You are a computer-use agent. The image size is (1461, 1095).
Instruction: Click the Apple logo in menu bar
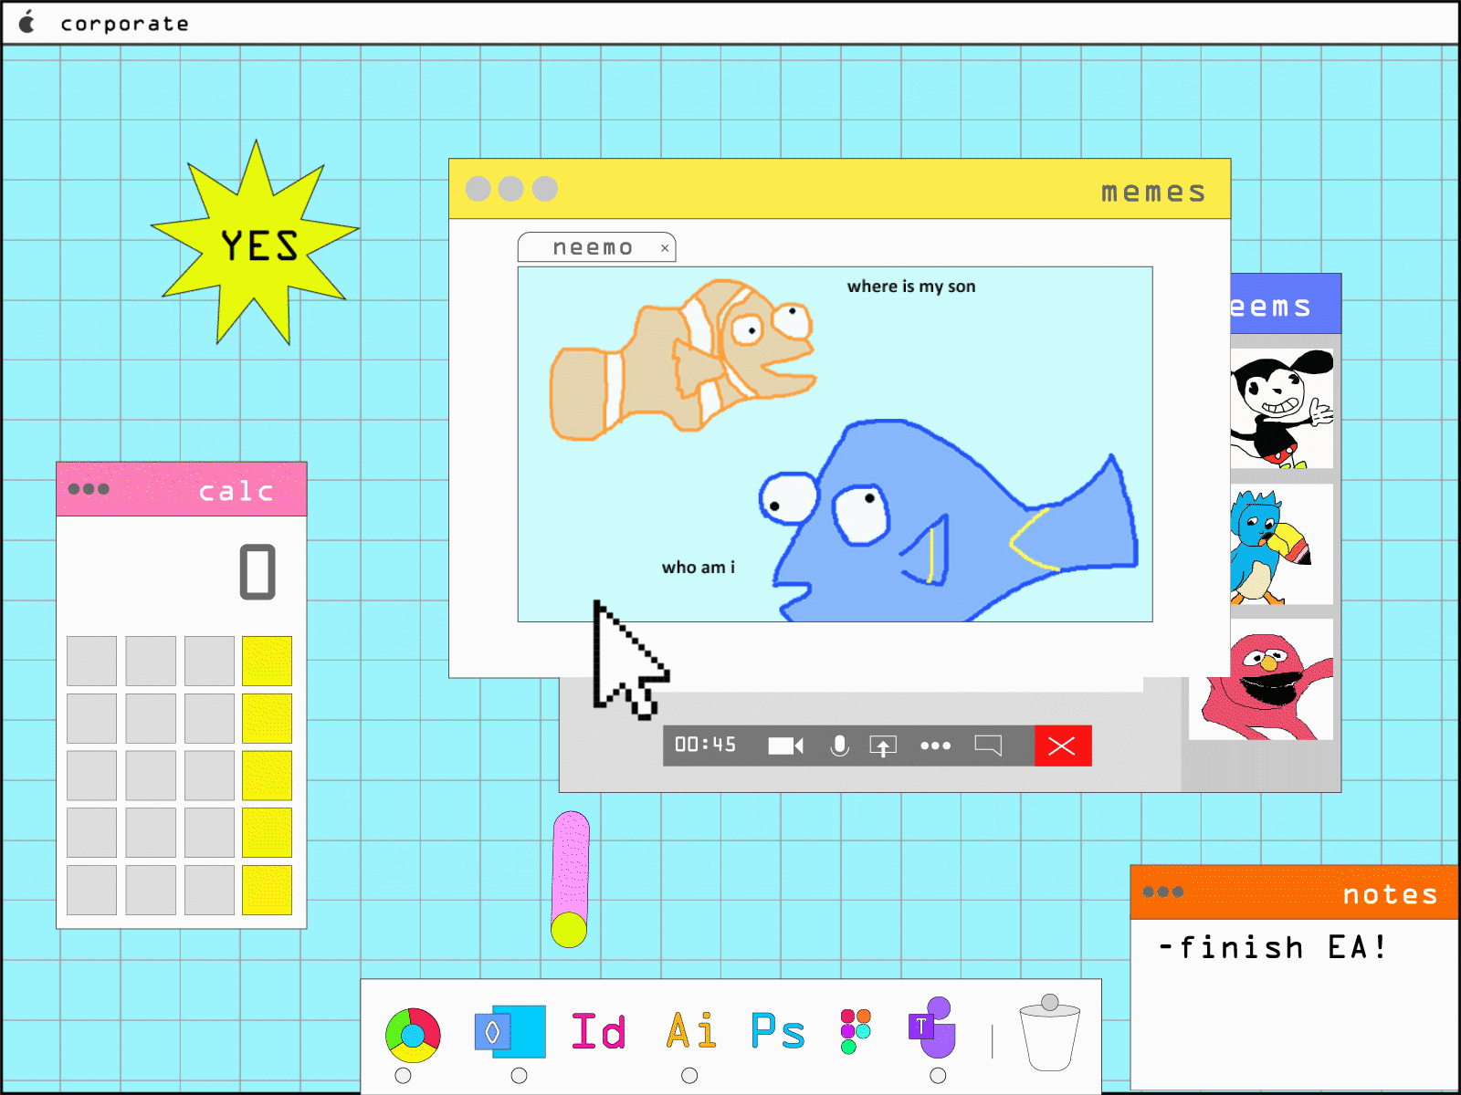27,22
